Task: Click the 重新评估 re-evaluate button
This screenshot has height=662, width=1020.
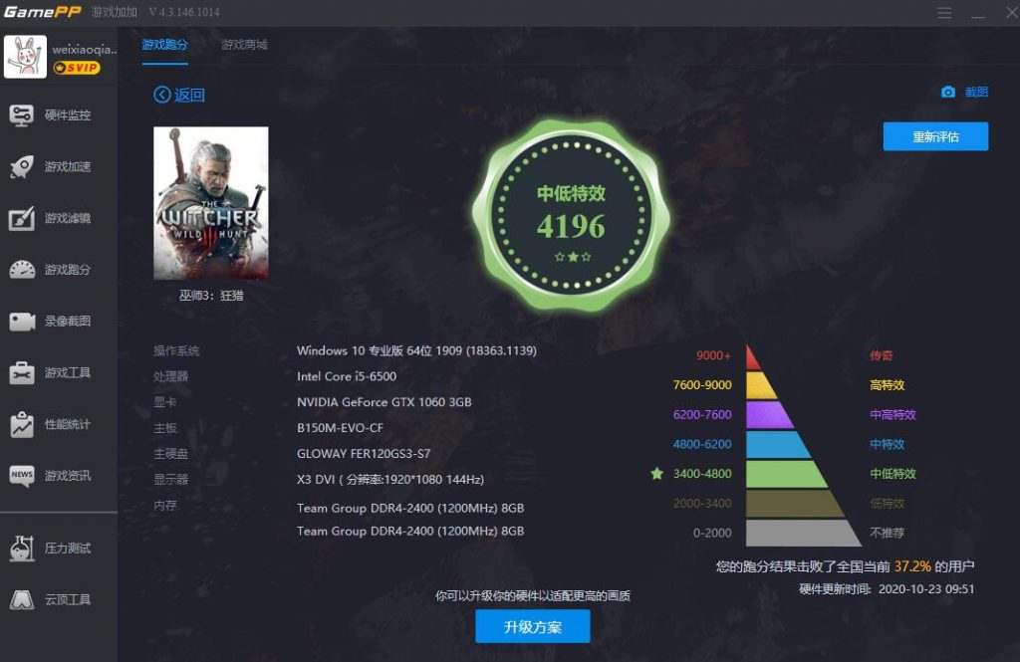Action: 935,136
